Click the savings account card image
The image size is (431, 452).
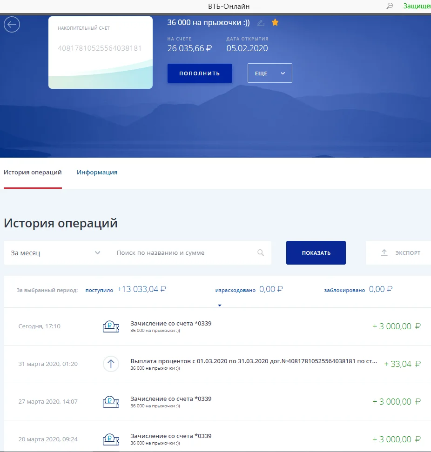101,52
